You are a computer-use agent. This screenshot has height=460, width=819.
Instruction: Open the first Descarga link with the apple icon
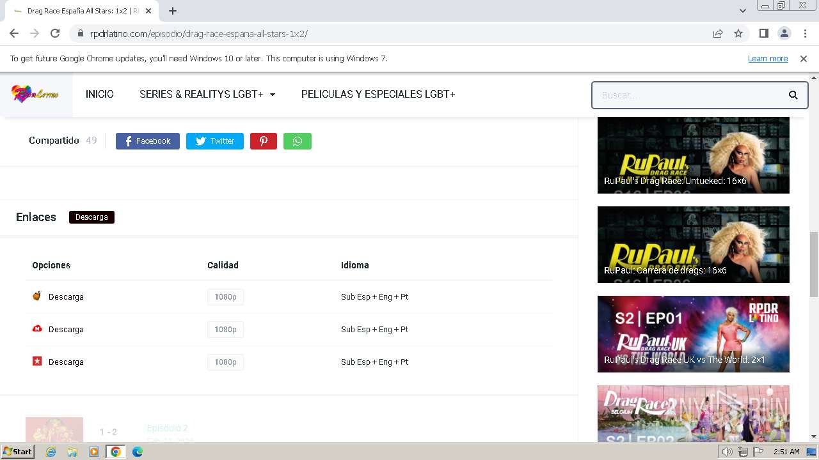(66, 296)
